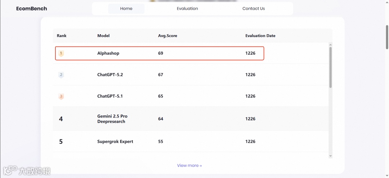Click the leaderboard table scrollbar thumb
The height and width of the screenshot is (178, 389).
[330, 67]
